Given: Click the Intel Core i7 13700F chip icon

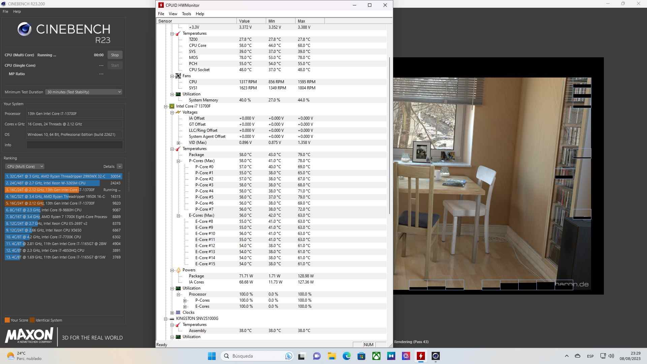Looking at the screenshot, I should pyautogui.click(x=172, y=106).
